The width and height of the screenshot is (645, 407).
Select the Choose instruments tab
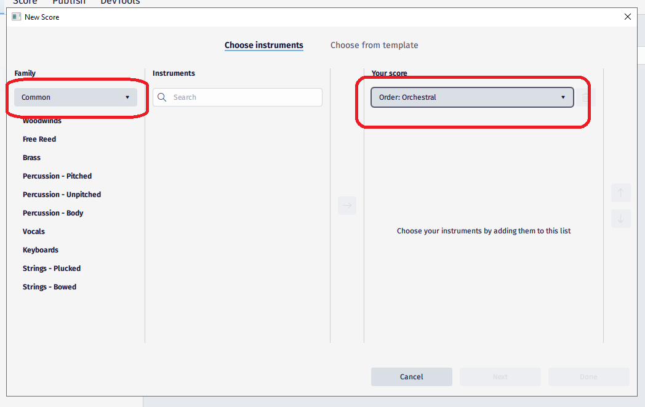click(263, 45)
